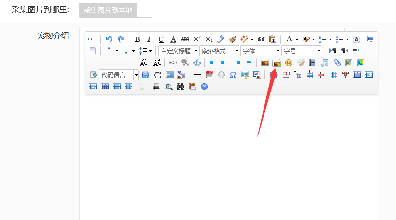The image size is (396, 220).
Task: Undo the last edit
Action: pyautogui.click(x=109, y=39)
